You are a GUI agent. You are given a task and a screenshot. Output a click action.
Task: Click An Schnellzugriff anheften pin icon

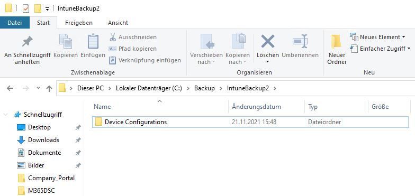28,41
